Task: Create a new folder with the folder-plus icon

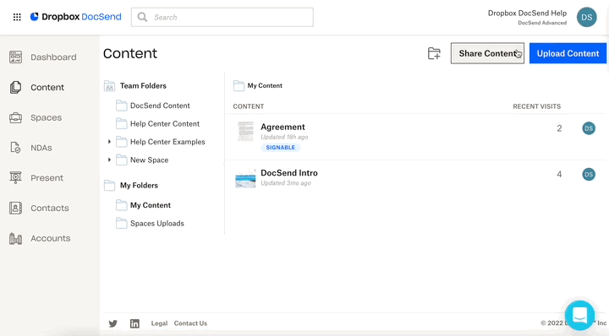Action: [434, 53]
